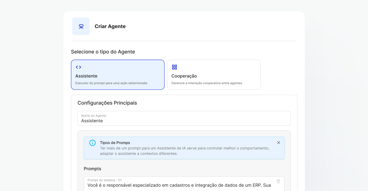Click the Tipos de Promps banner title
Screen dimensions: 368x191
(x=115, y=143)
